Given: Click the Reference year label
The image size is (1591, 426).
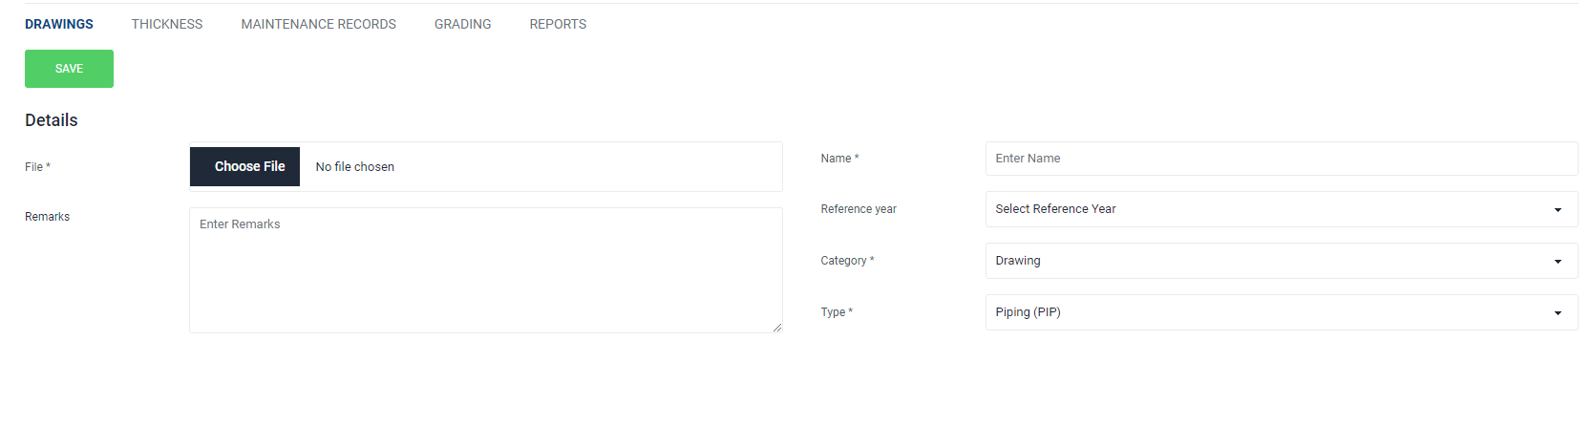Looking at the screenshot, I should (859, 209).
